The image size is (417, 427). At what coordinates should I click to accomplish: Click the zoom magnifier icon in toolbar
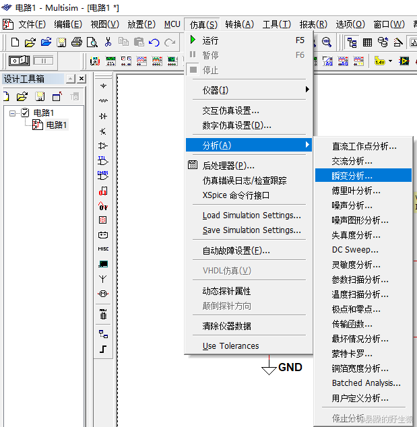(x=327, y=42)
